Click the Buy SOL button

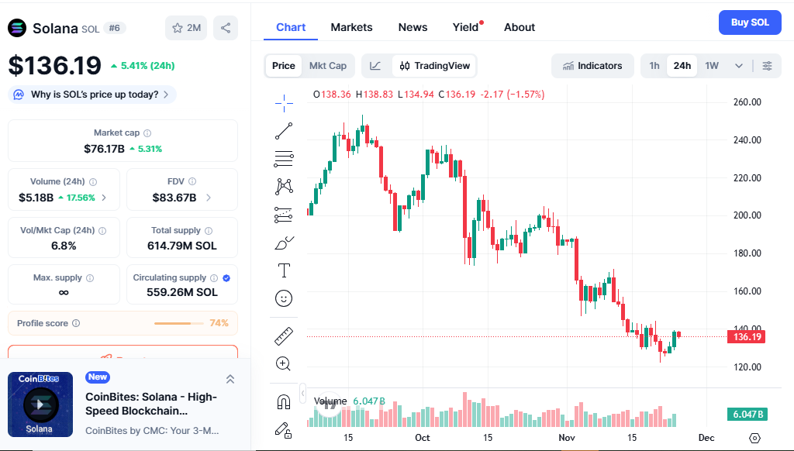pyautogui.click(x=750, y=22)
